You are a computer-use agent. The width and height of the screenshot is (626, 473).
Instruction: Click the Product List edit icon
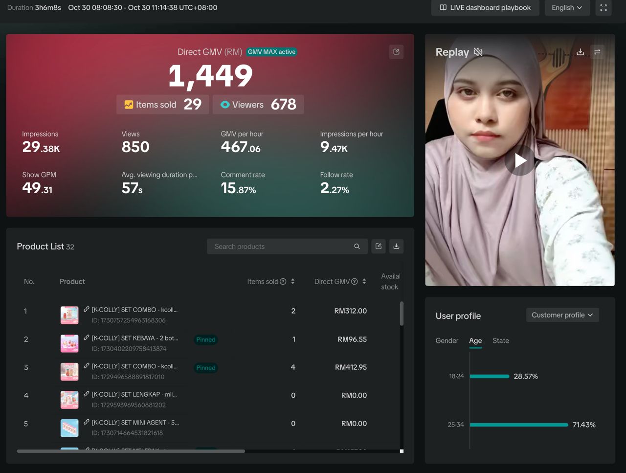coord(379,247)
